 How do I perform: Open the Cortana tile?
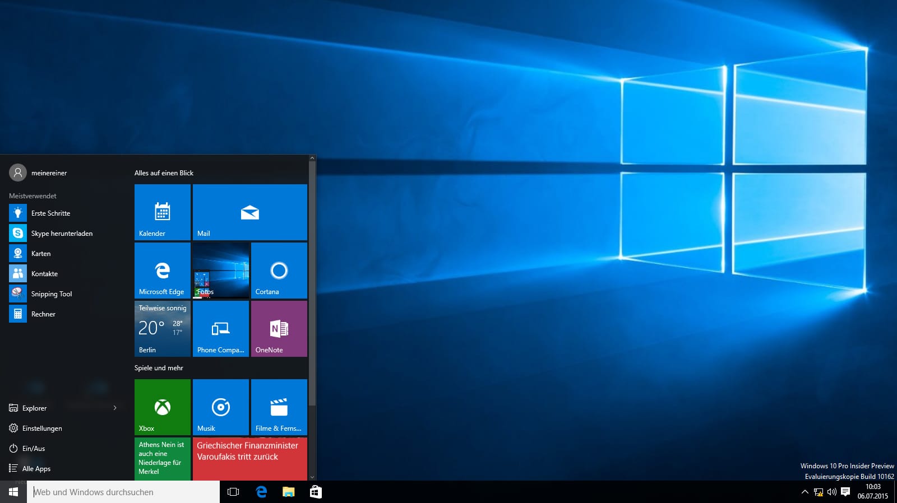279,271
